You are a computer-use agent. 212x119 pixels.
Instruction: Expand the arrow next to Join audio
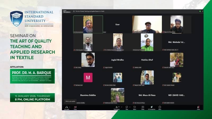70,107
